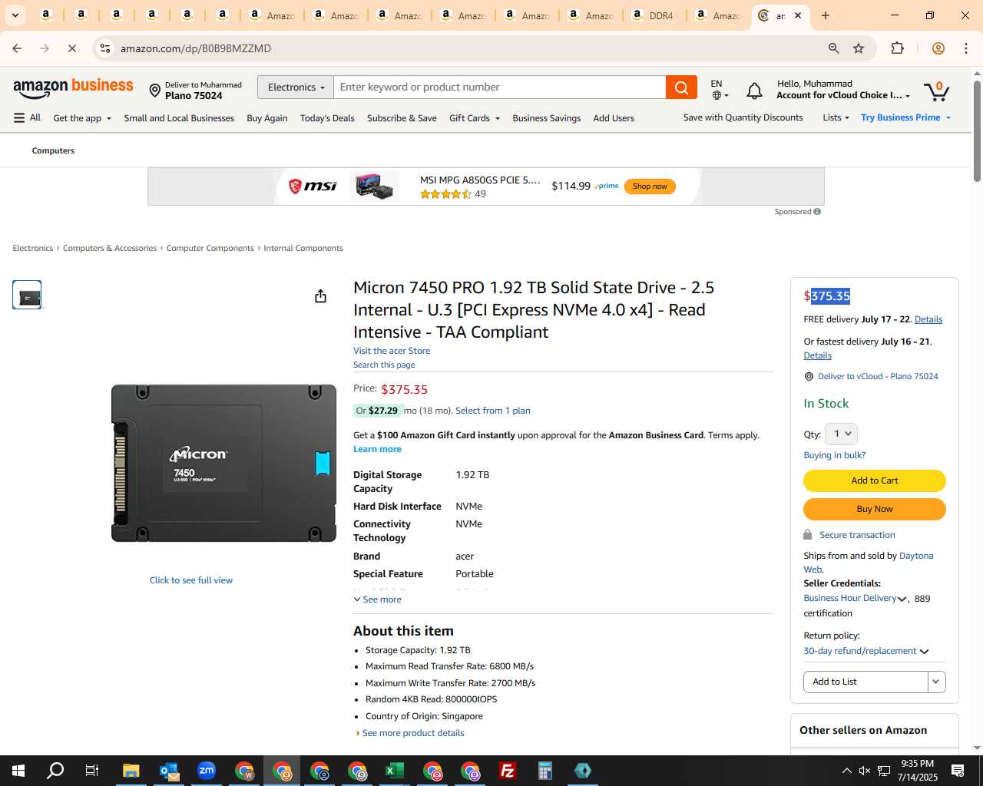Image resolution: width=983 pixels, height=786 pixels.
Task: Open Business Savings menu item
Action: point(547,118)
